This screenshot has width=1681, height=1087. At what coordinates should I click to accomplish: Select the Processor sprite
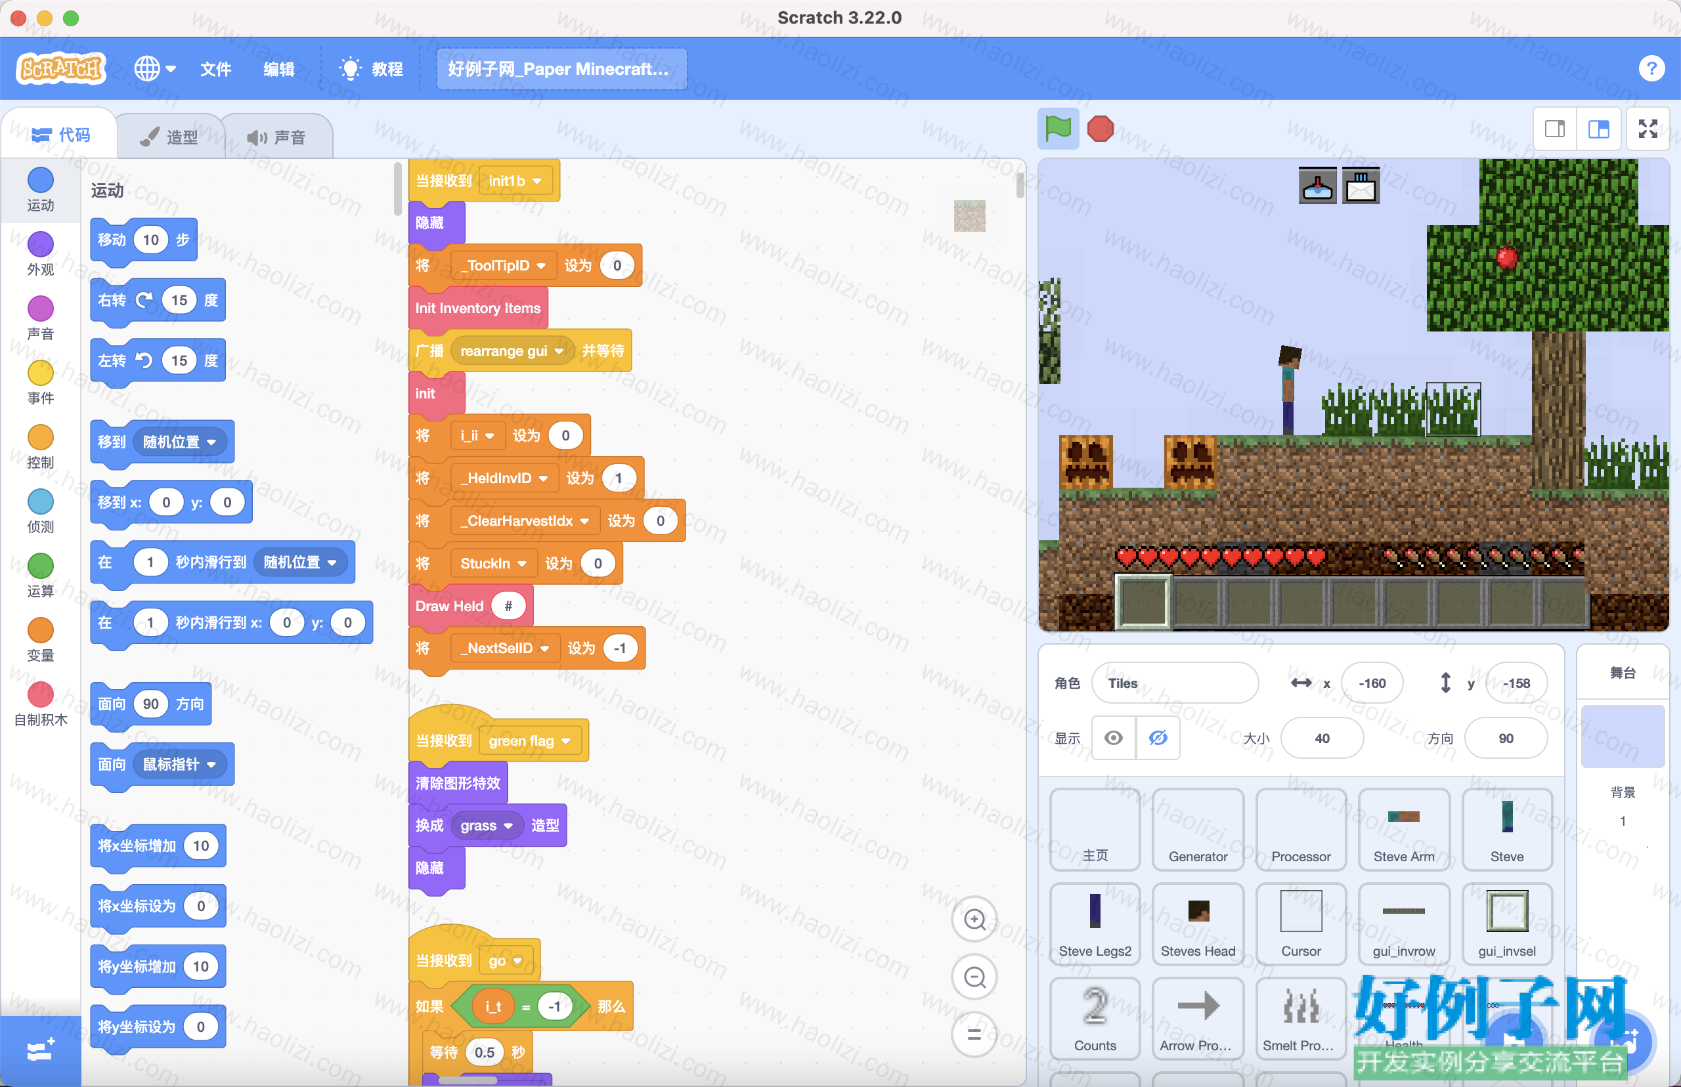1301,830
